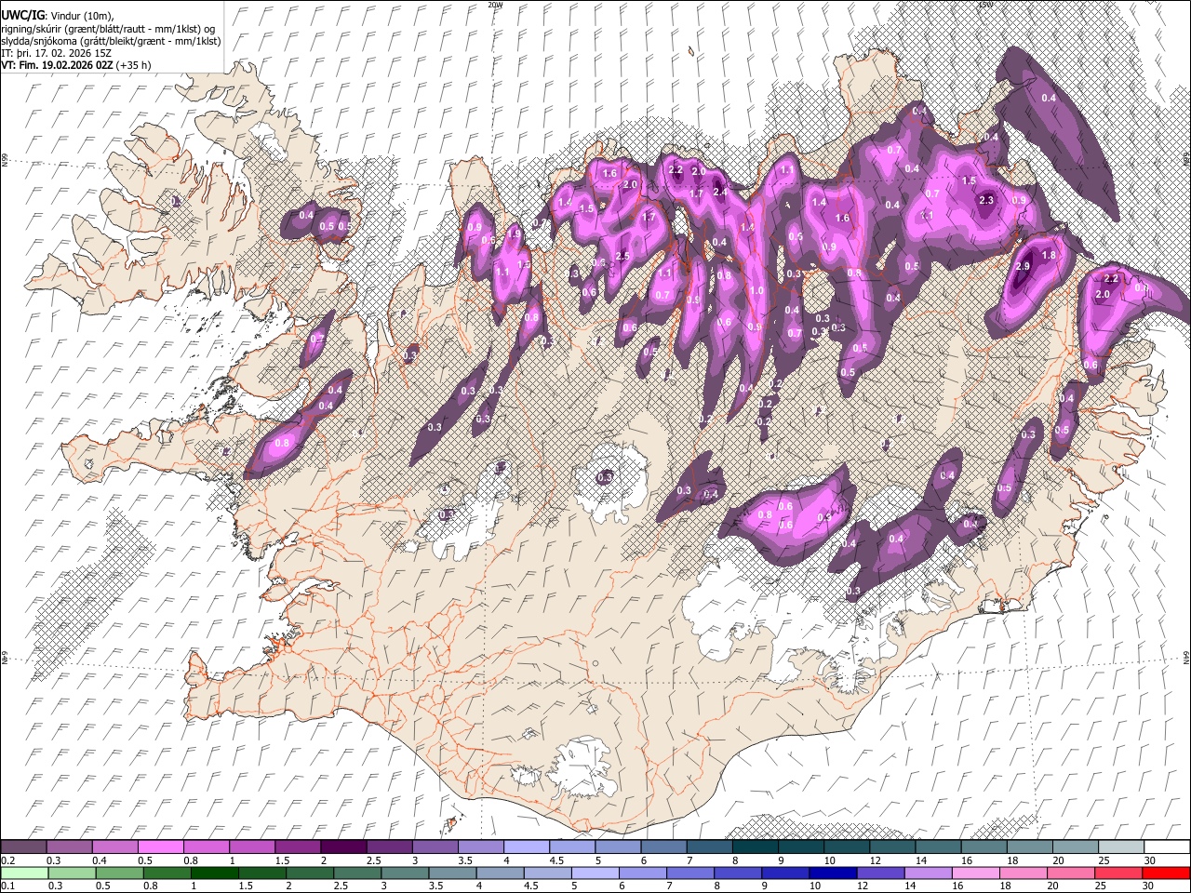Click the 2.3 snowfall value on the map
Image resolution: width=1191 pixels, height=893 pixels.
987,200
